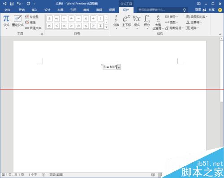Insert the division ÷ symbol
224x178 pixels.
point(93,18)
